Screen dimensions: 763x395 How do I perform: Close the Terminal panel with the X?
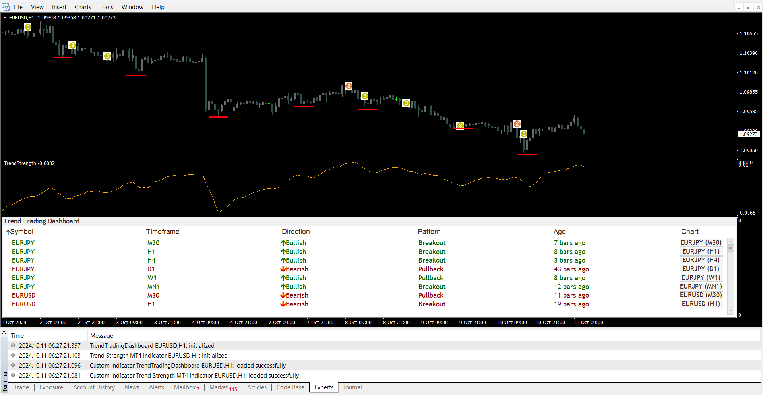pyautogui.click(x=4, y=333)
